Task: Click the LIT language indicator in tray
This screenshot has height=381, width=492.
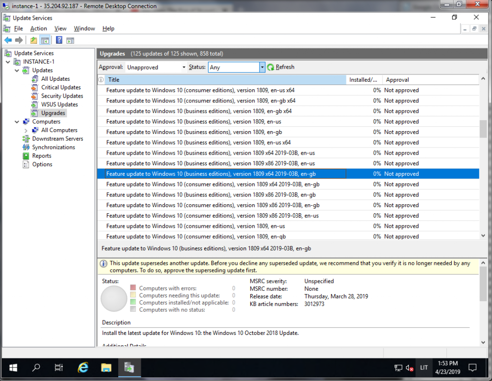Action: (424, 368)
